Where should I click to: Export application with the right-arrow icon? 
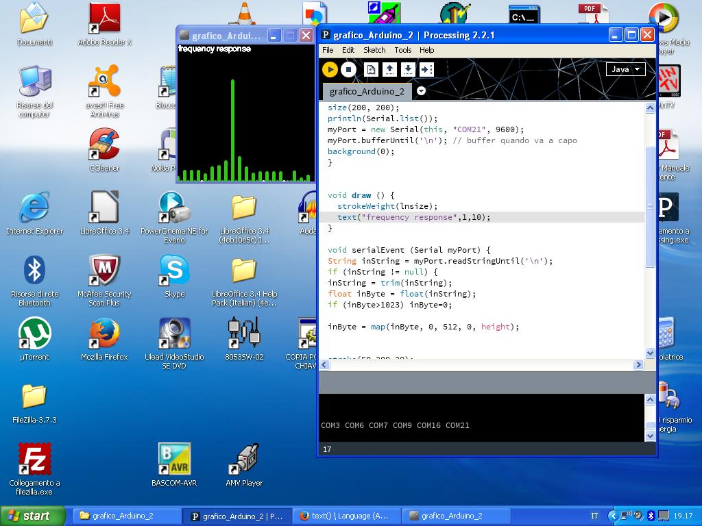click(x=426, y=69)
